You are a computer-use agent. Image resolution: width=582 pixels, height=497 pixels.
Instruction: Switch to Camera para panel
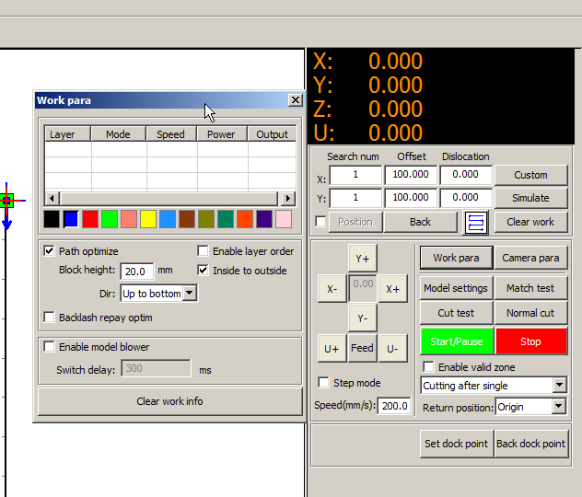[x=530, y=259]
